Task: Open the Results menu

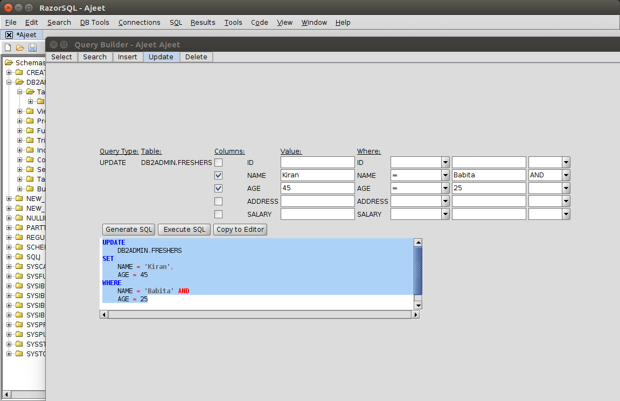Action: [x=203, y=23]
